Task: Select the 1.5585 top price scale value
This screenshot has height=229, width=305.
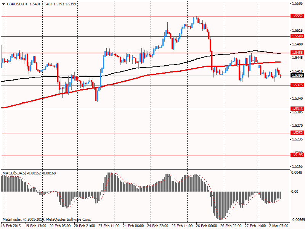Action: coord(297,3)
